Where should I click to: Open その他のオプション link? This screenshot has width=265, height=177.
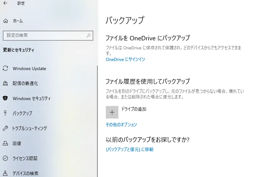(121, 124)
